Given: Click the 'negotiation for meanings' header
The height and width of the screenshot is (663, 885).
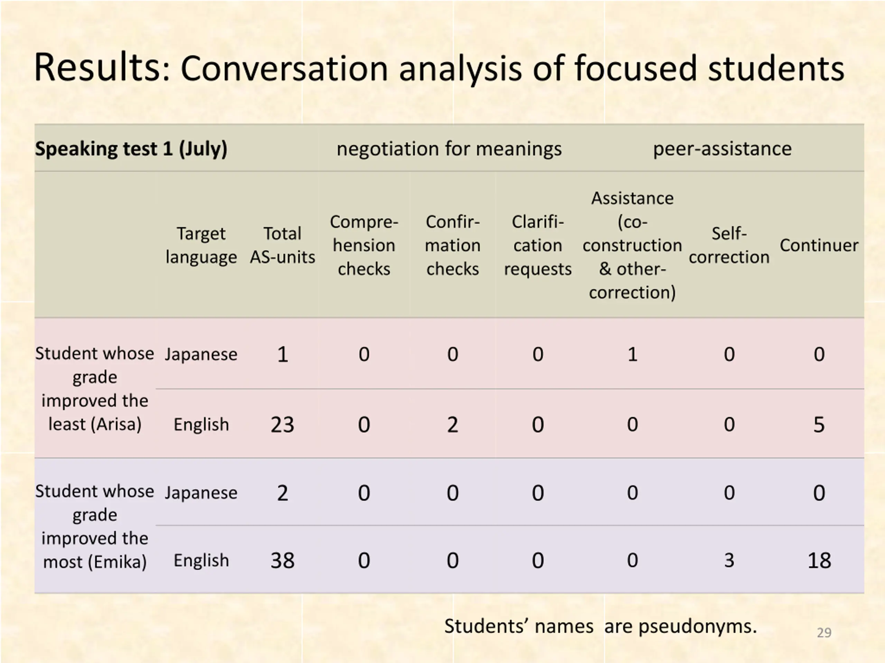Looking at the screenshot, I should pyautogui.click(x=449, y=149).
